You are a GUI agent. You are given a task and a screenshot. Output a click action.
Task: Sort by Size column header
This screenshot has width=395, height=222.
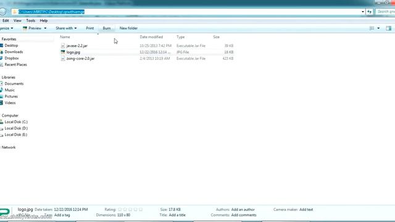(217, 37)
